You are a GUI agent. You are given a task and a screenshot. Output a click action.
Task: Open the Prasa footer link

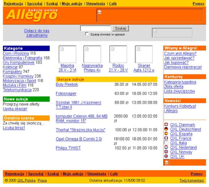point(42,180)
